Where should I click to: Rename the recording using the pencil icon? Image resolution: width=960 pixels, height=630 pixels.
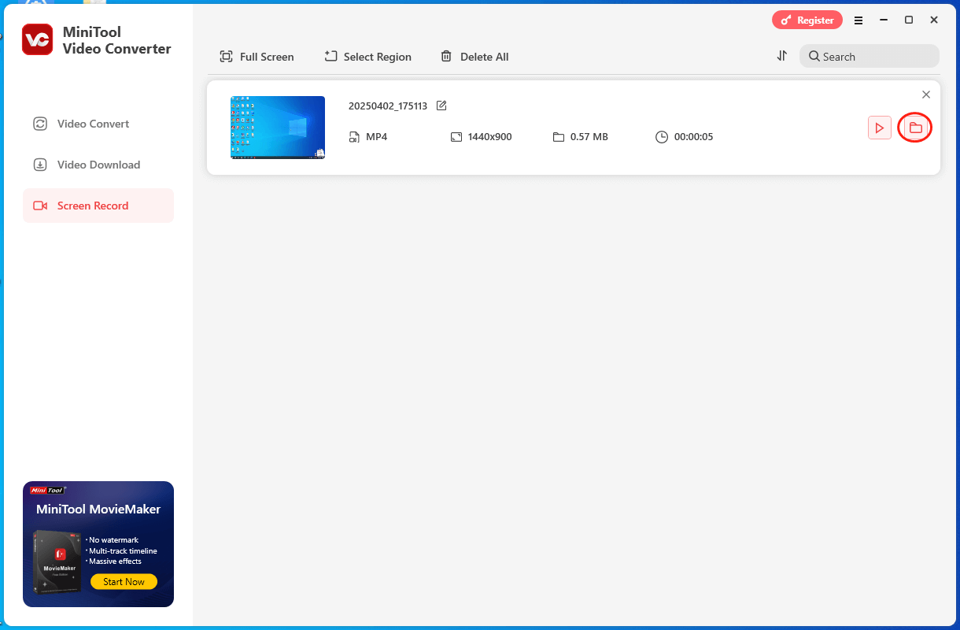tap(441, 105)
